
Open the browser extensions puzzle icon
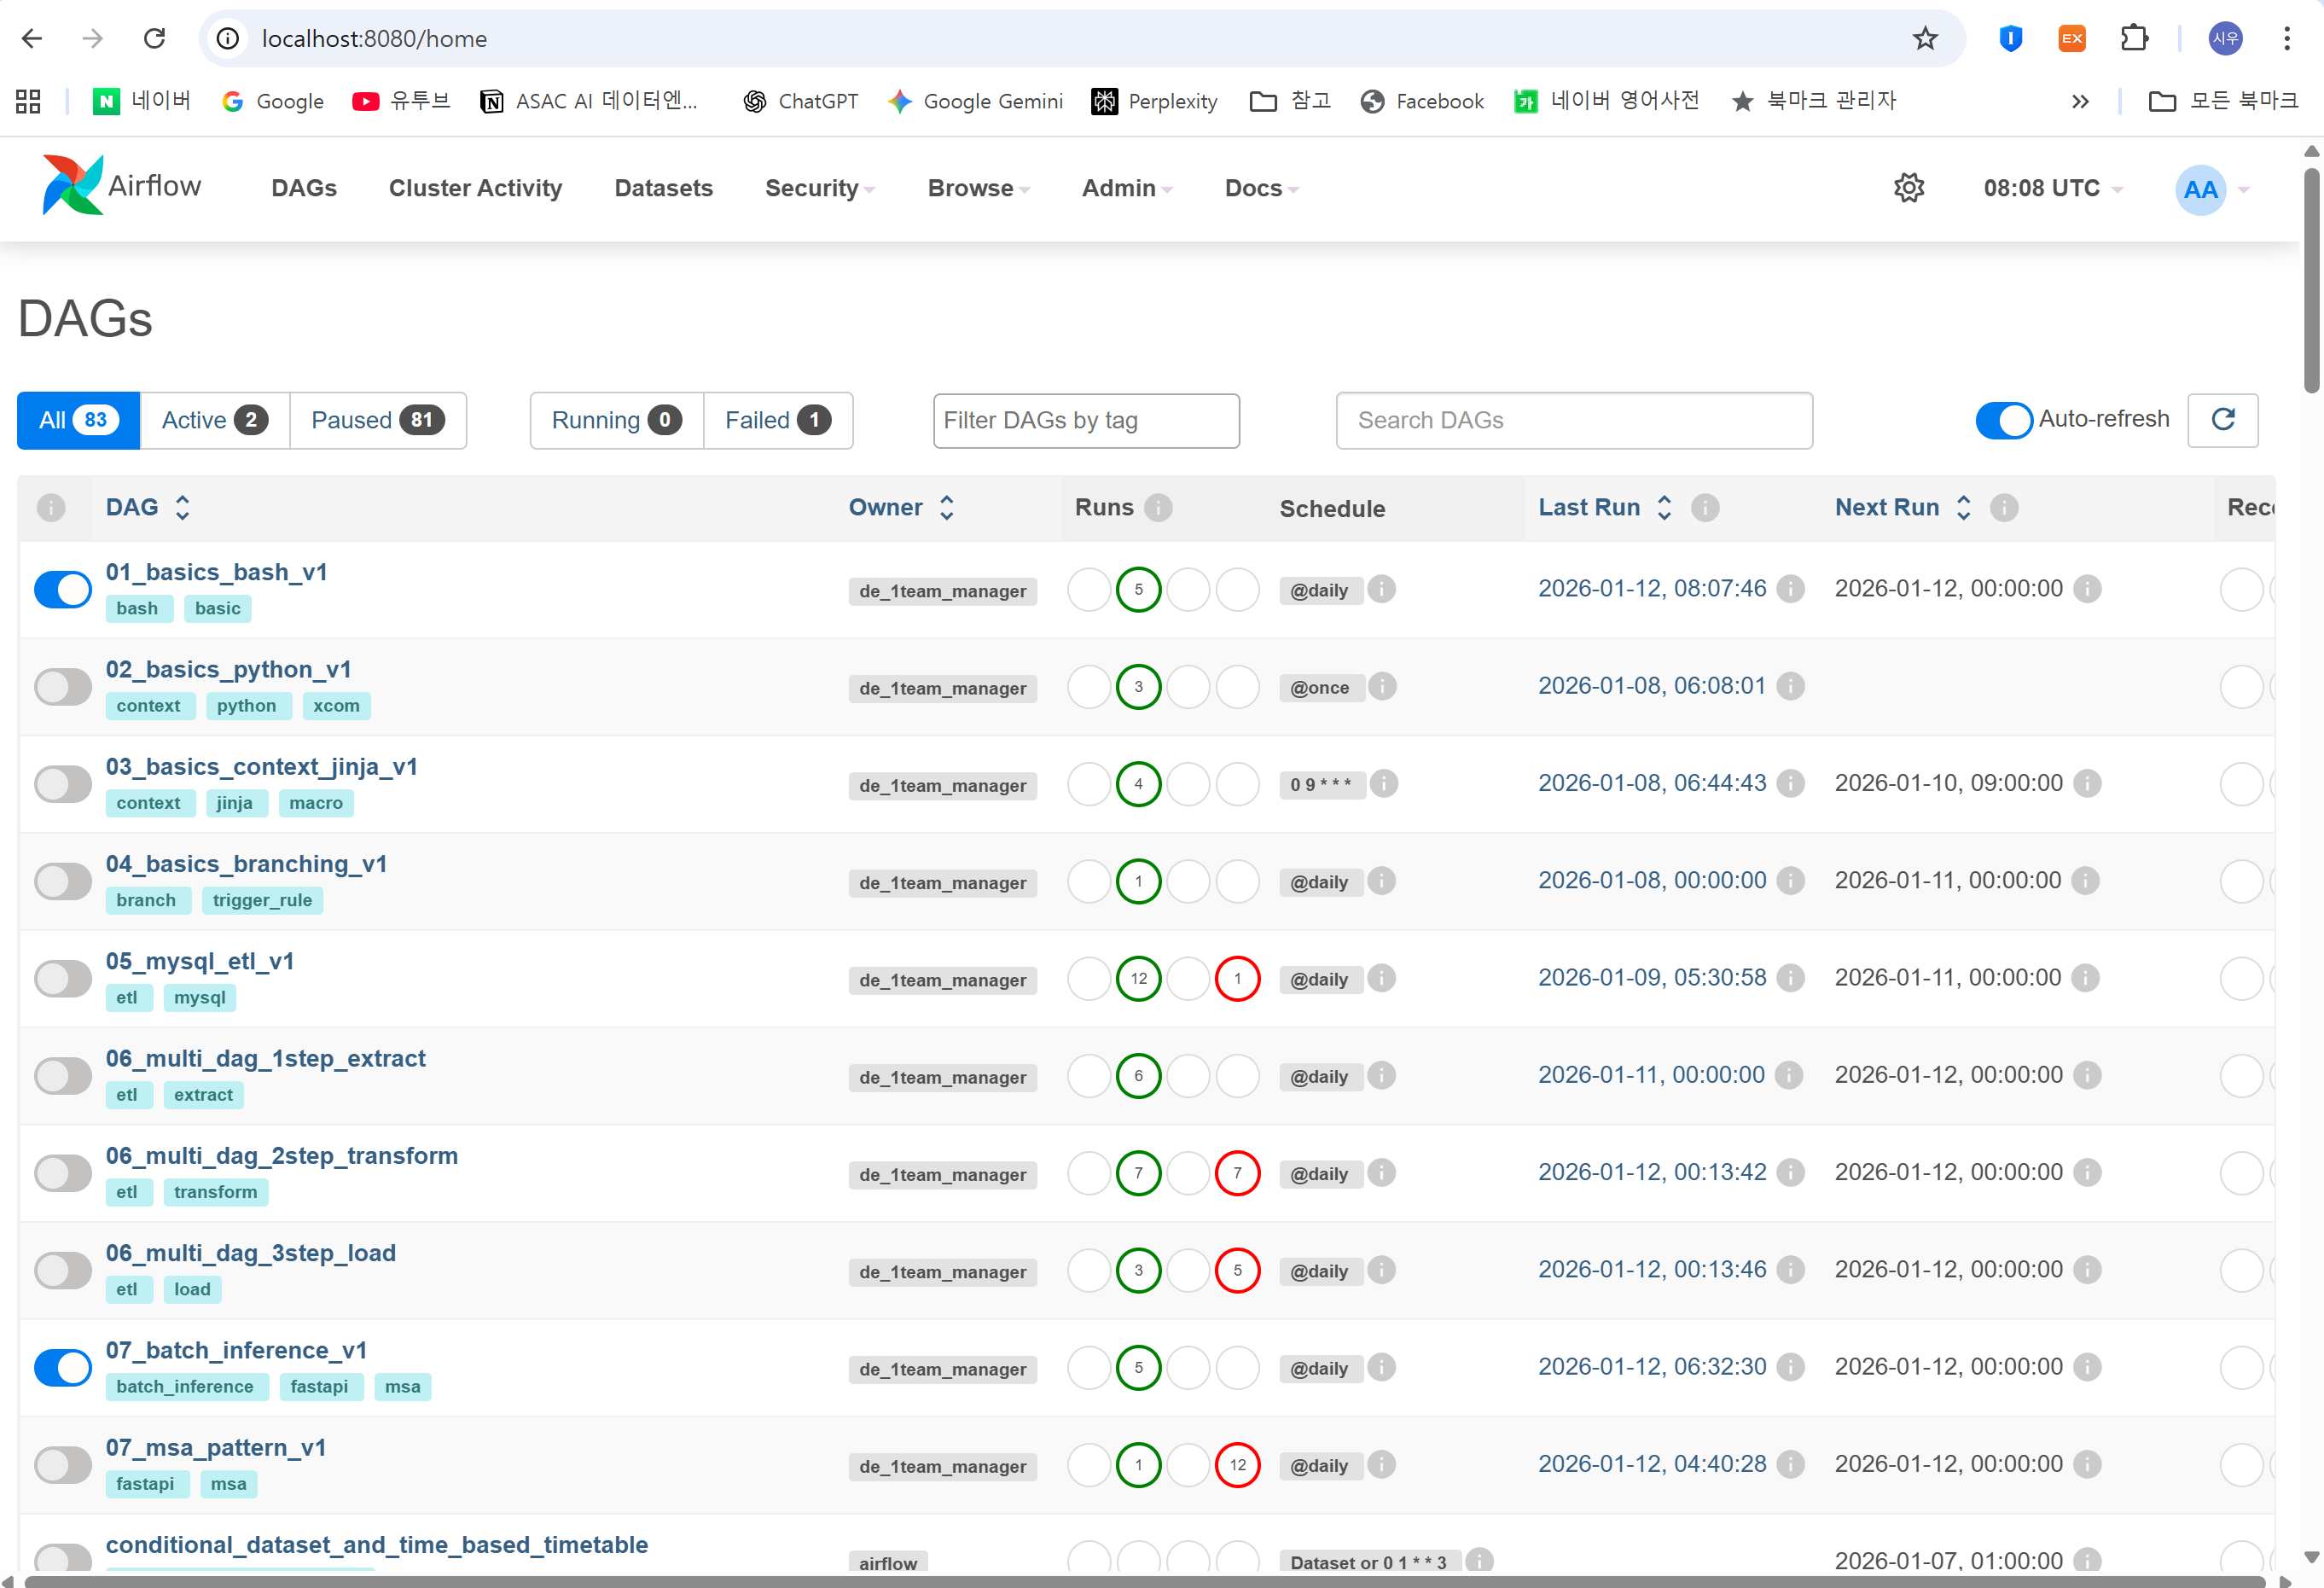[2134, 39]
